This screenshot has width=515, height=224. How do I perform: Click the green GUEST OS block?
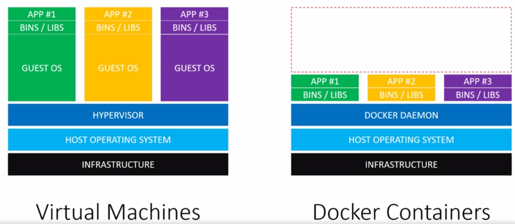42,68
